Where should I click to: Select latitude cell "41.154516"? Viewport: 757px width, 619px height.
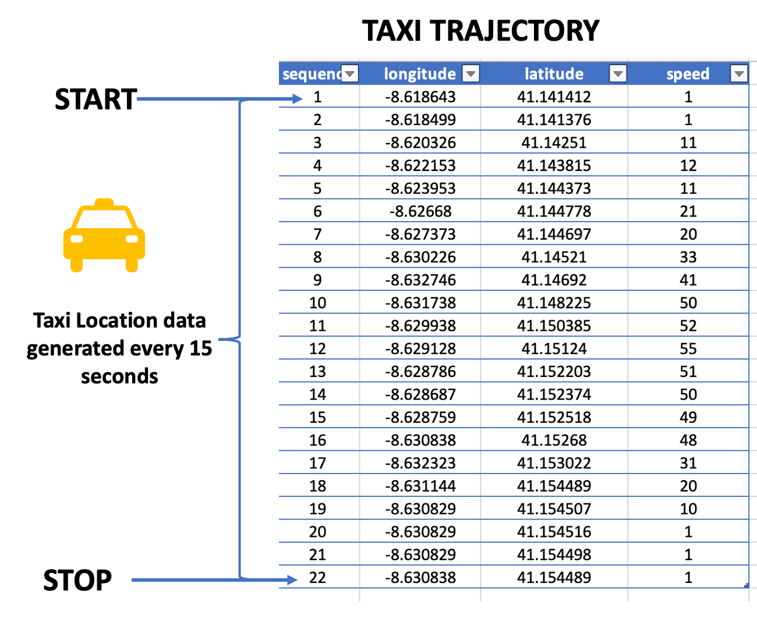point(554,532)
